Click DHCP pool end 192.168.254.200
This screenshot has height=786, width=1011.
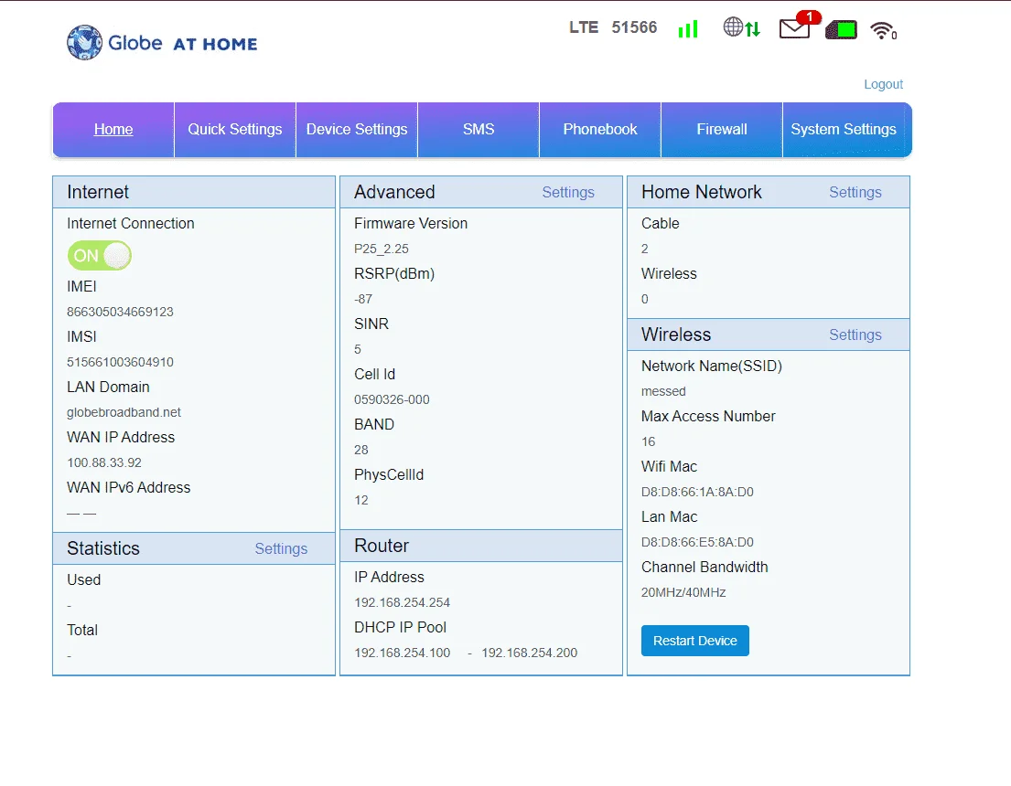(530, 653)
